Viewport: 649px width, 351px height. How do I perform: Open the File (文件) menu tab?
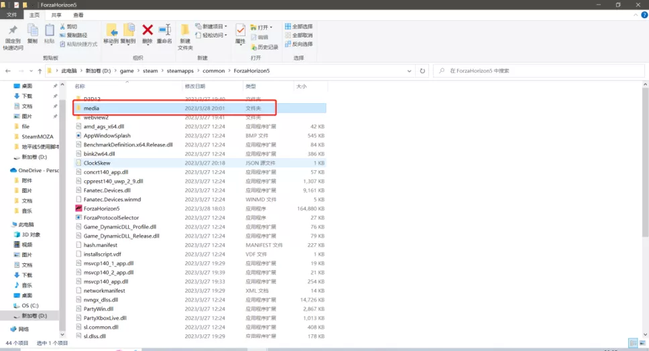pos(12,15)
